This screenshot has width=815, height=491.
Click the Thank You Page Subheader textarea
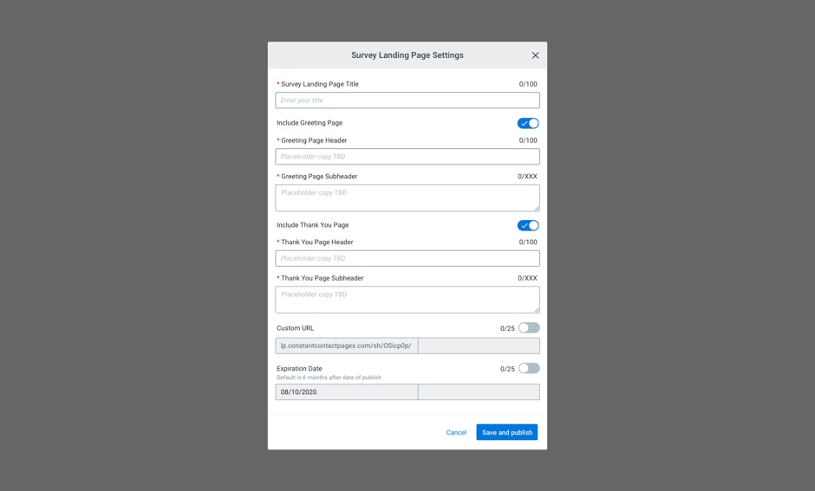[x=406, y=300]
